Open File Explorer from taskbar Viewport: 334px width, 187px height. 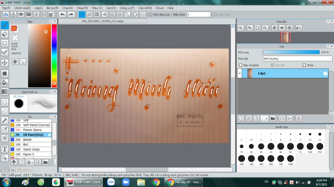[x=141, y=182]
